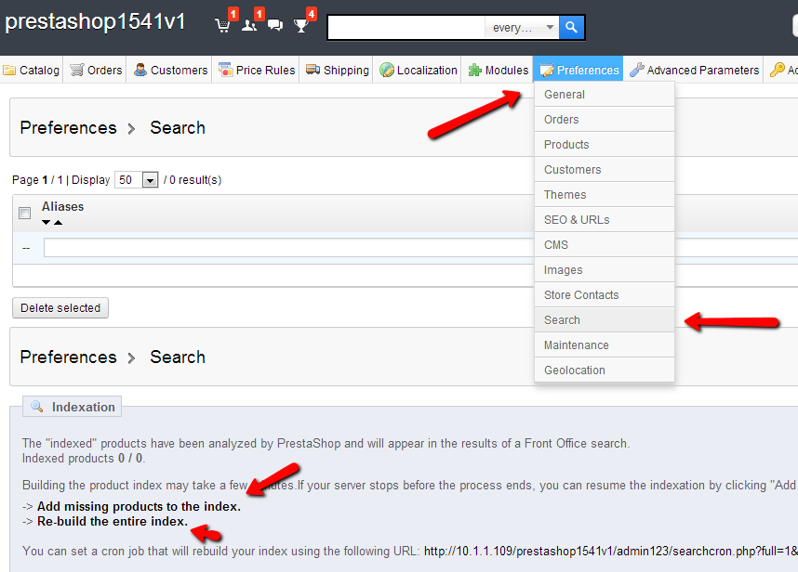Open the Price Rules menu tab

pos(257,70)
